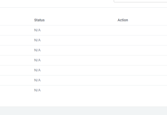This screenshot has height=115, width=167.
Task: Select N/A status in first row
Action: (37, 30)
